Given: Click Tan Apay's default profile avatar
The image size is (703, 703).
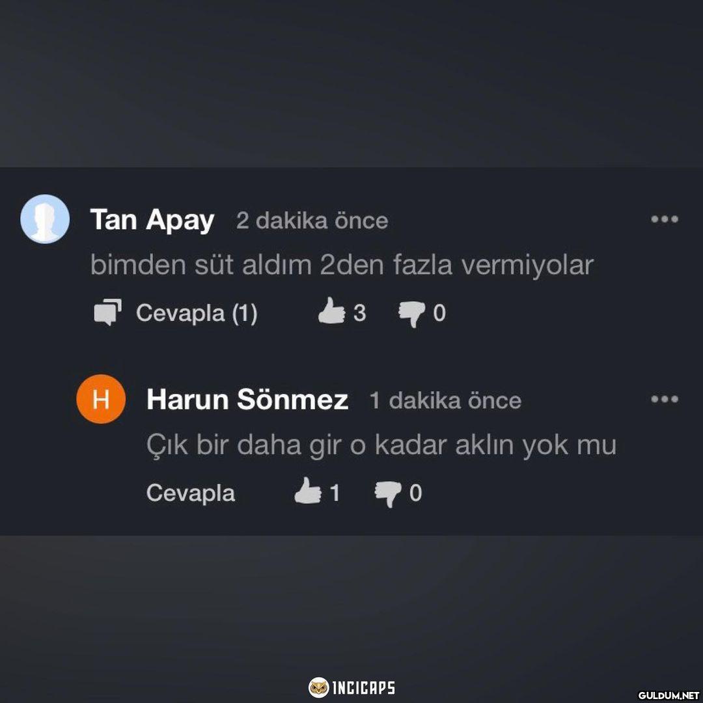Looking at the screenshot, I should pyautogui.click(x=45, y=219).
